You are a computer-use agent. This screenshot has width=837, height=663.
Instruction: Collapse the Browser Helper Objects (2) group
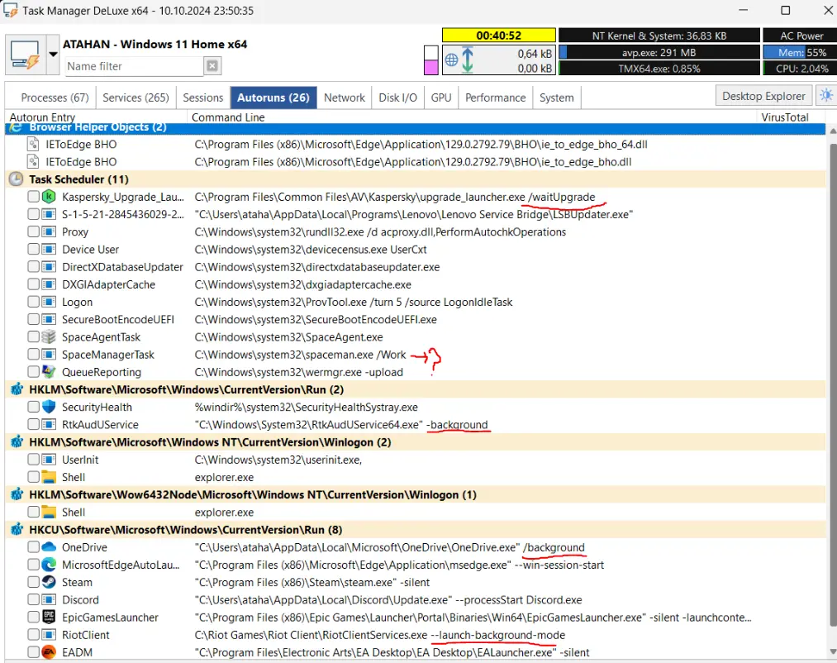click(416, 127)
